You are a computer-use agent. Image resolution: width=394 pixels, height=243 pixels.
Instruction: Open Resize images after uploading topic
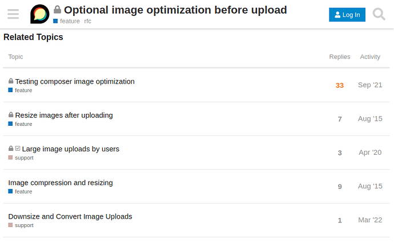coord(64,115)
